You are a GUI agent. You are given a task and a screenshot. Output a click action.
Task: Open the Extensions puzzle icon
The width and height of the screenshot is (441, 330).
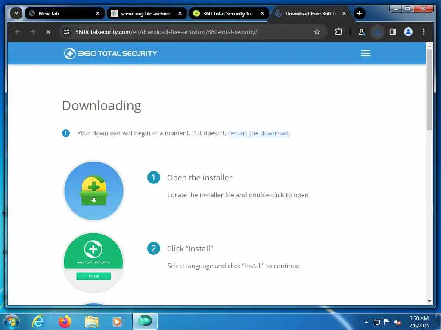point(339,32)
